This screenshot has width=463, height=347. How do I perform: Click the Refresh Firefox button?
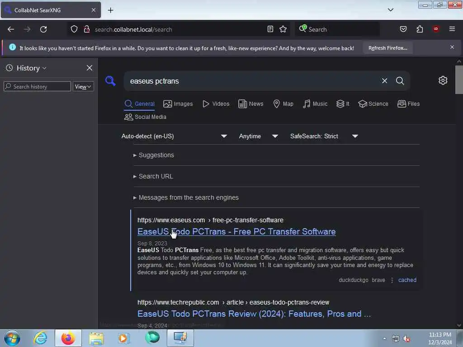pyautogui.click(x=387, y=48)
